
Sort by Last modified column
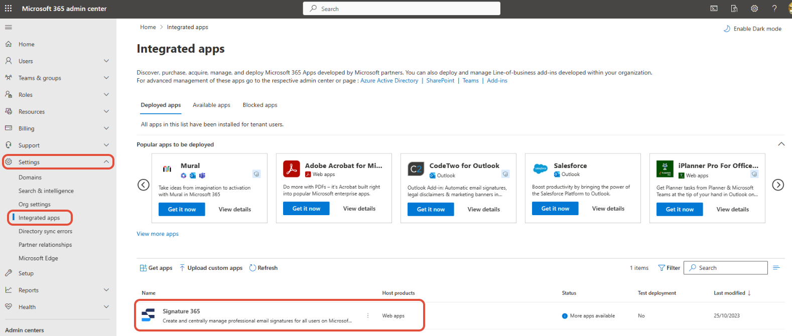732,293
